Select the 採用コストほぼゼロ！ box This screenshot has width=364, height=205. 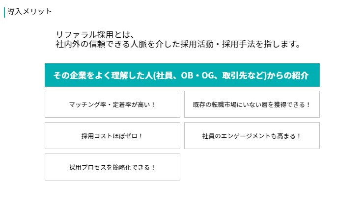tap(112, 135)
